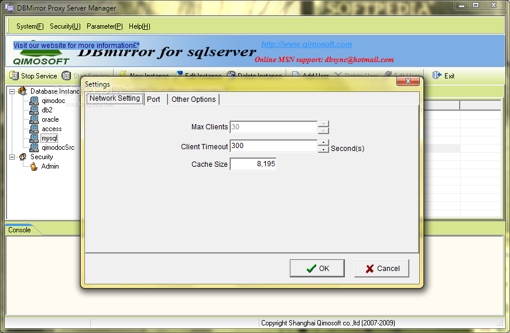Open the Help menu
Screen dimensions: 510x333
(x=139, y=26)
